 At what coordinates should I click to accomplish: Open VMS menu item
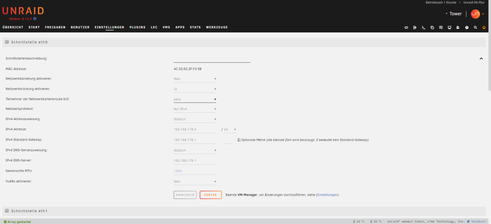point(166,27)
